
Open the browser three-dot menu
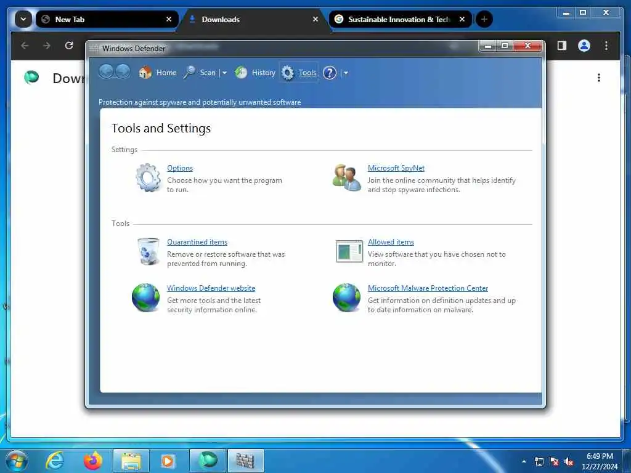[x=606, y=46]
